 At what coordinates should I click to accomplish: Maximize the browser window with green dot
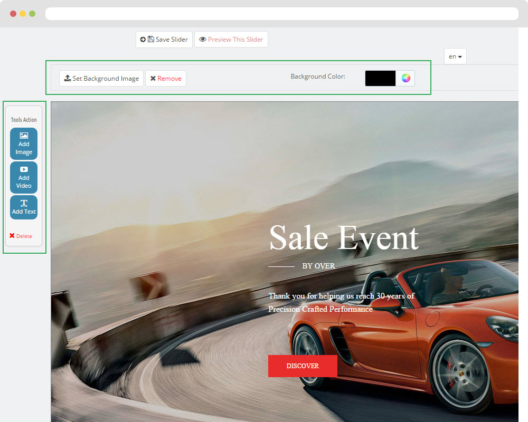[32, 14]
